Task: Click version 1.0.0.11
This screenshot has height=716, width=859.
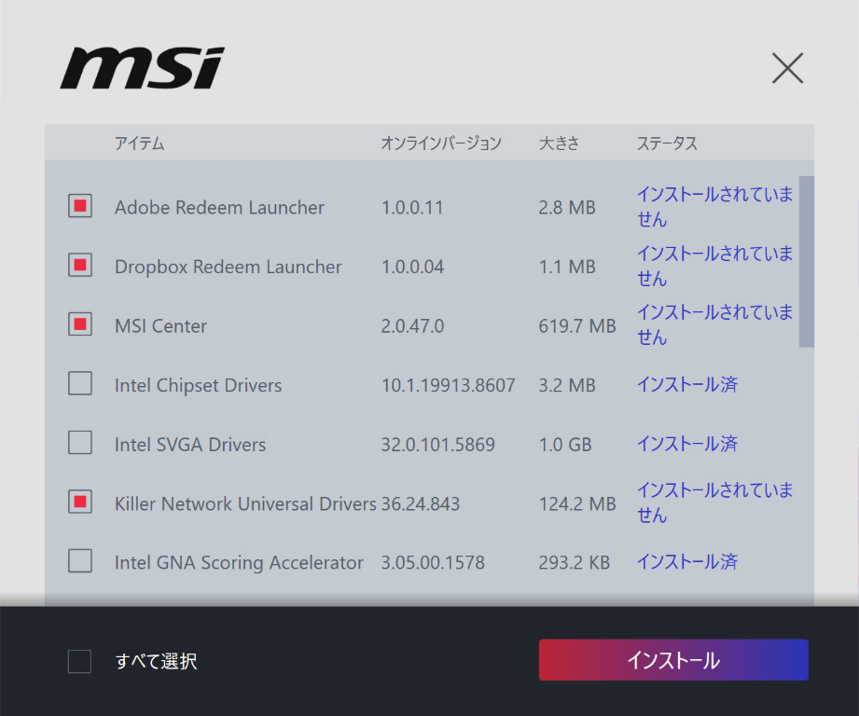Action: point(412,208)
